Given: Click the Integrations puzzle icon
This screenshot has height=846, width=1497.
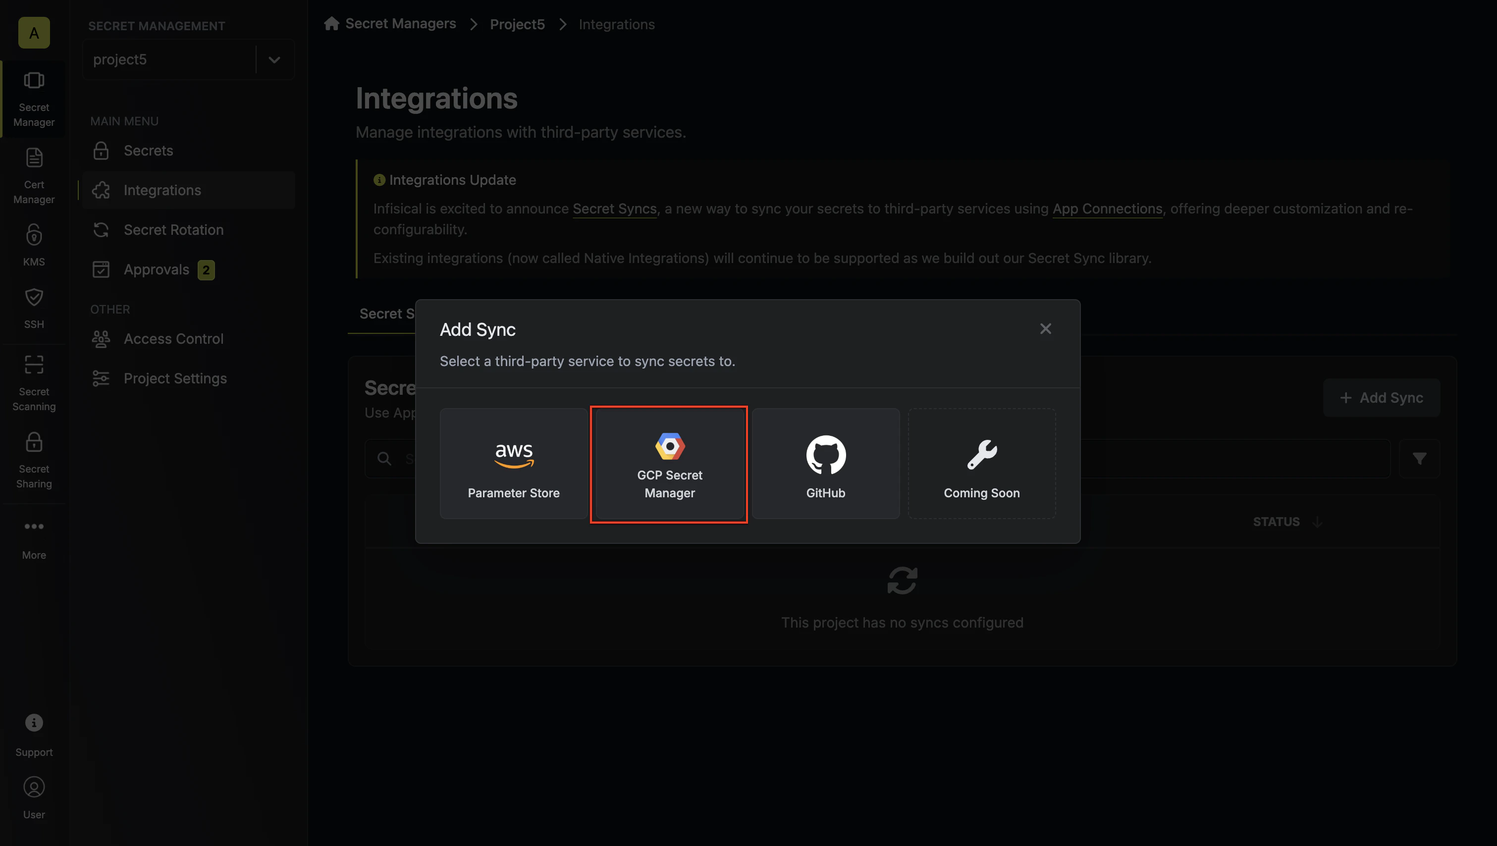Looking at the screenshot, I should [101, 190].
